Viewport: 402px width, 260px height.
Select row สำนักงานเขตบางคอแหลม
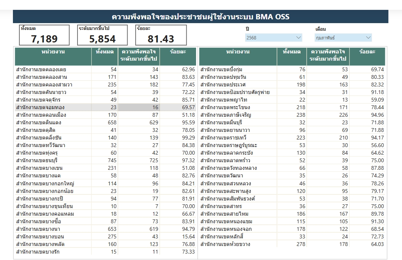(x=105, y=214)
